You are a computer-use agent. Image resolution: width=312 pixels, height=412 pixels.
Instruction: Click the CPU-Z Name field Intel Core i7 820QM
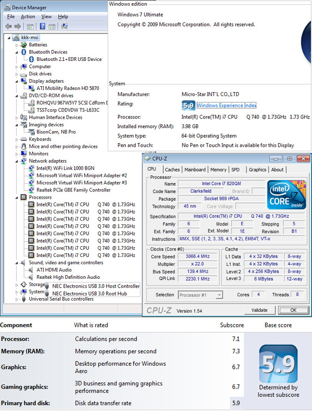222,184
